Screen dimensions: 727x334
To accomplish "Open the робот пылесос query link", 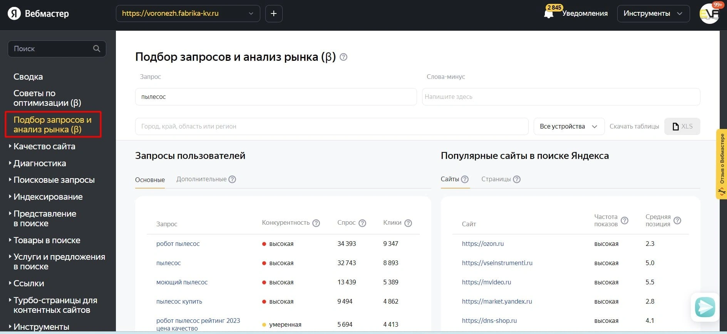I will click(x=178, y=244).
